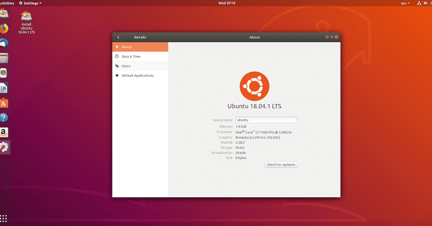Click the System Settings icon in the dock
The height and width of the screenshot is (226, 432).
tap(5, 147)
